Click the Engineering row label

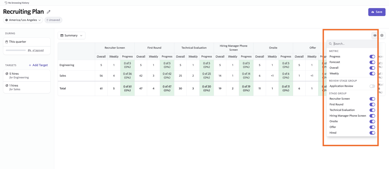coord(67,65)
